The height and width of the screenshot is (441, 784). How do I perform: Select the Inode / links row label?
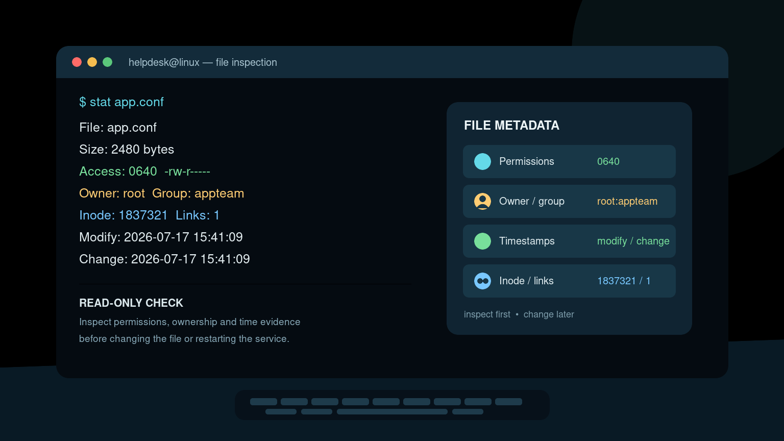tap(526, 281)
